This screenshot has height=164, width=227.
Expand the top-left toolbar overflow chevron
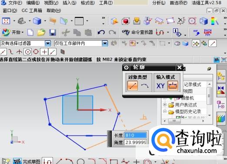click(103, 18)
